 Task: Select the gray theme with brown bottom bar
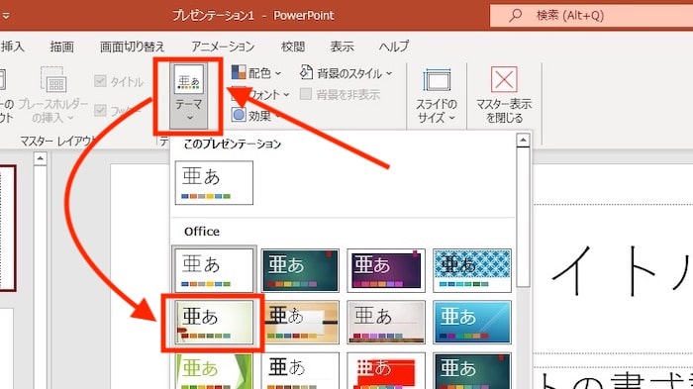(x=386, y=323)
